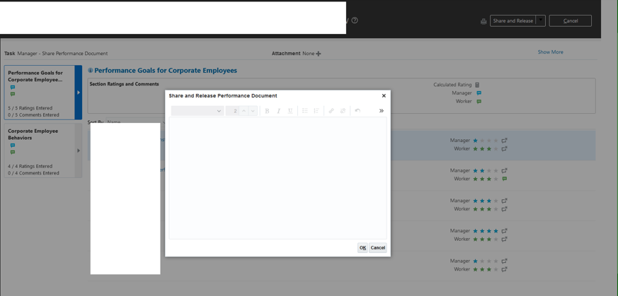This screenshot has height=296, width=618.
Task: Toggle numbered list in the editor toolbar
Action: point(316,111)
